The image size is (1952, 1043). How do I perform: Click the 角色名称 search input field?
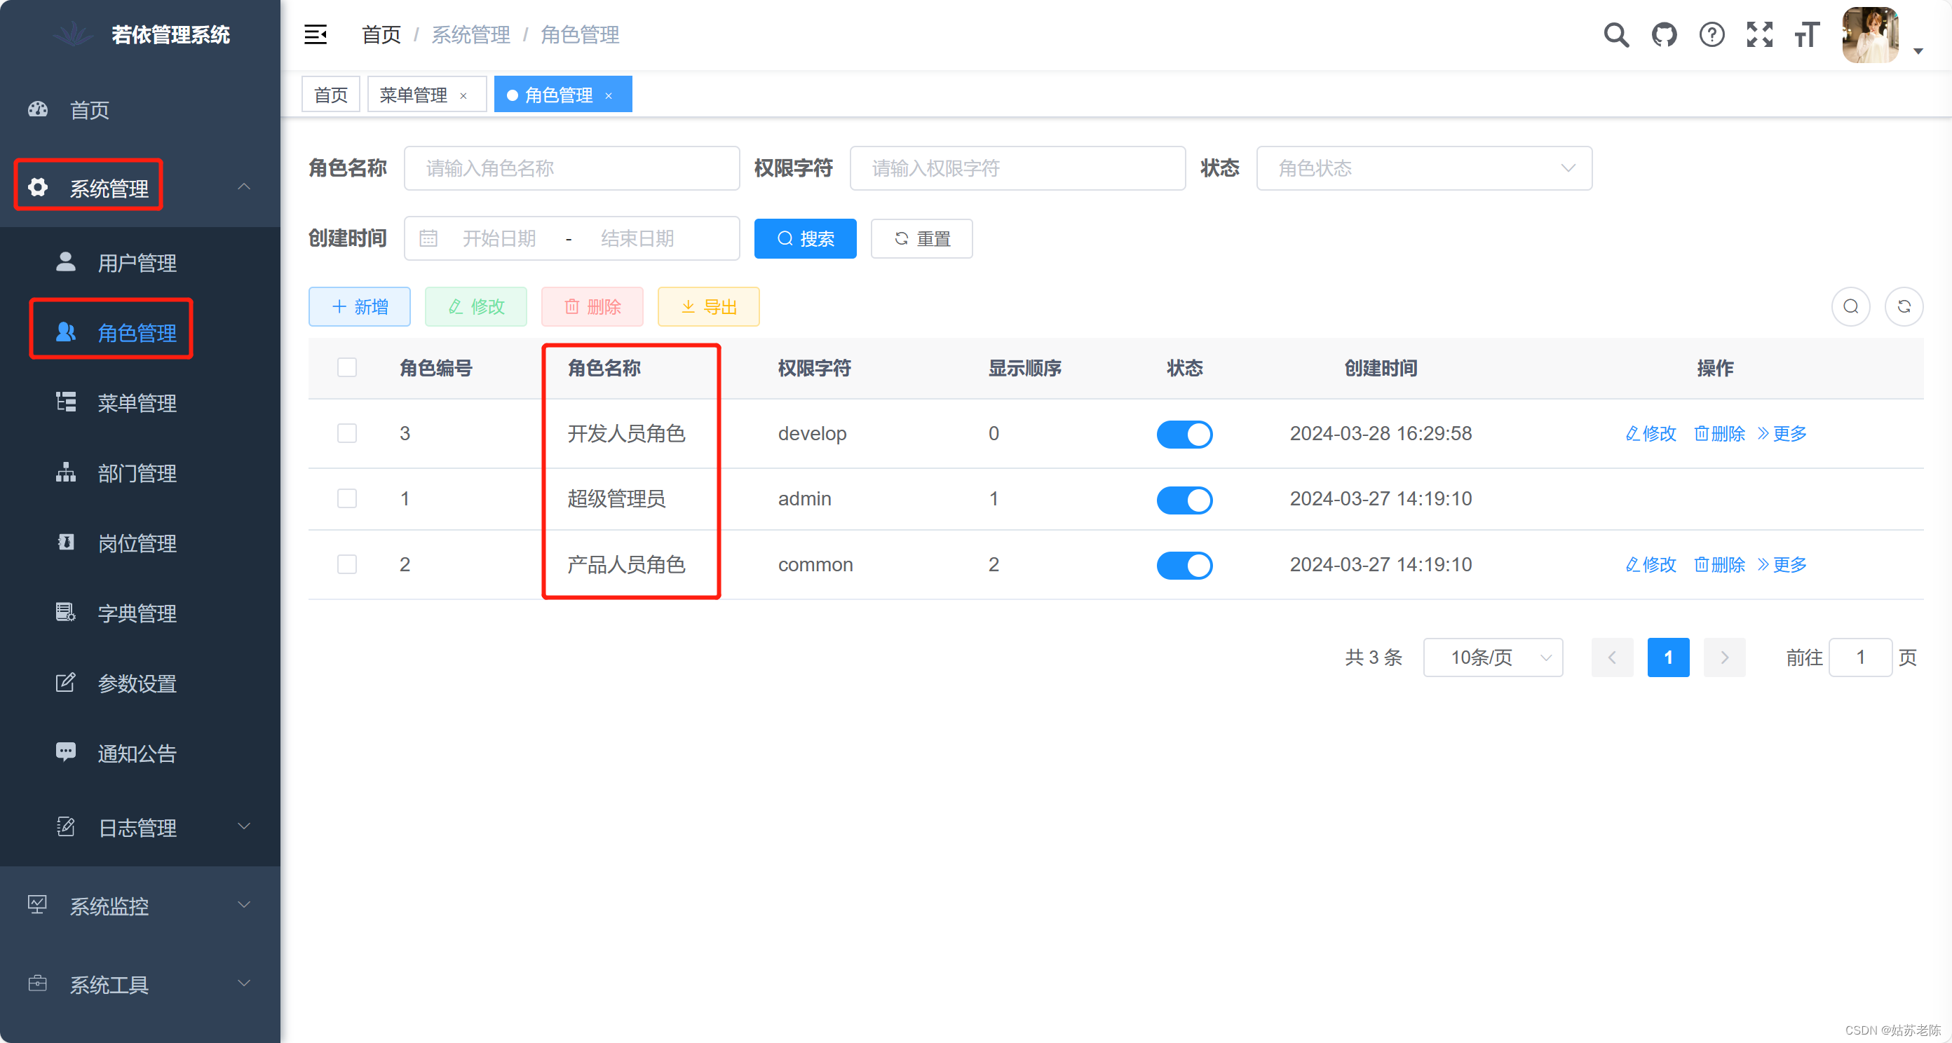pos(571,168)
